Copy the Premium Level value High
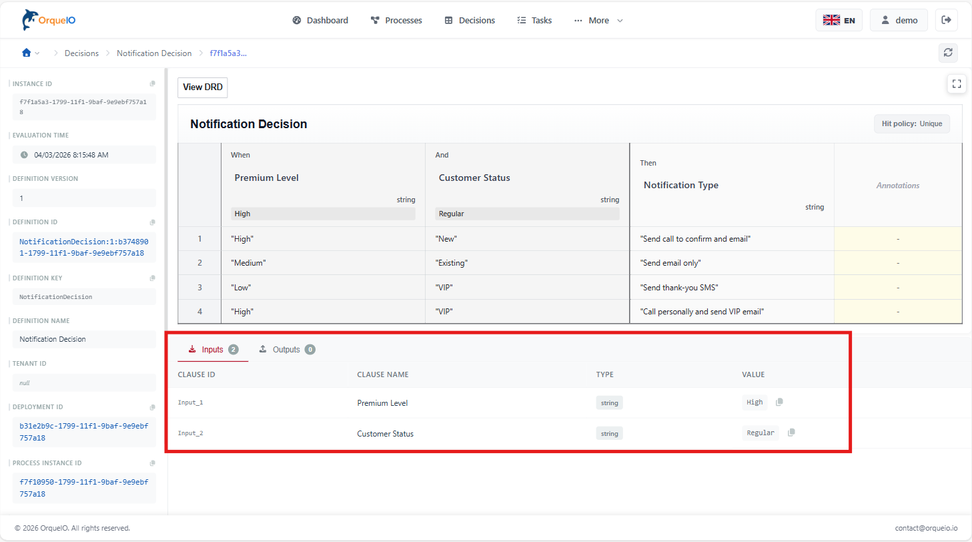Screen dimensions: 972x542 [779, 402]
